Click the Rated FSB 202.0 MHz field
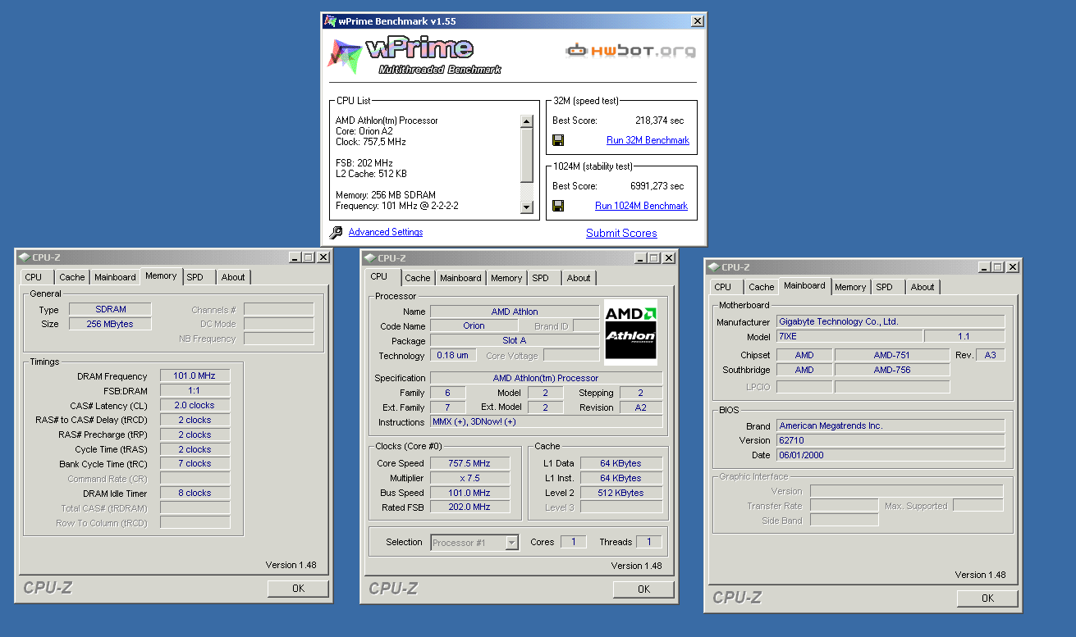The image size is (1076, 637). pos(469,507)
